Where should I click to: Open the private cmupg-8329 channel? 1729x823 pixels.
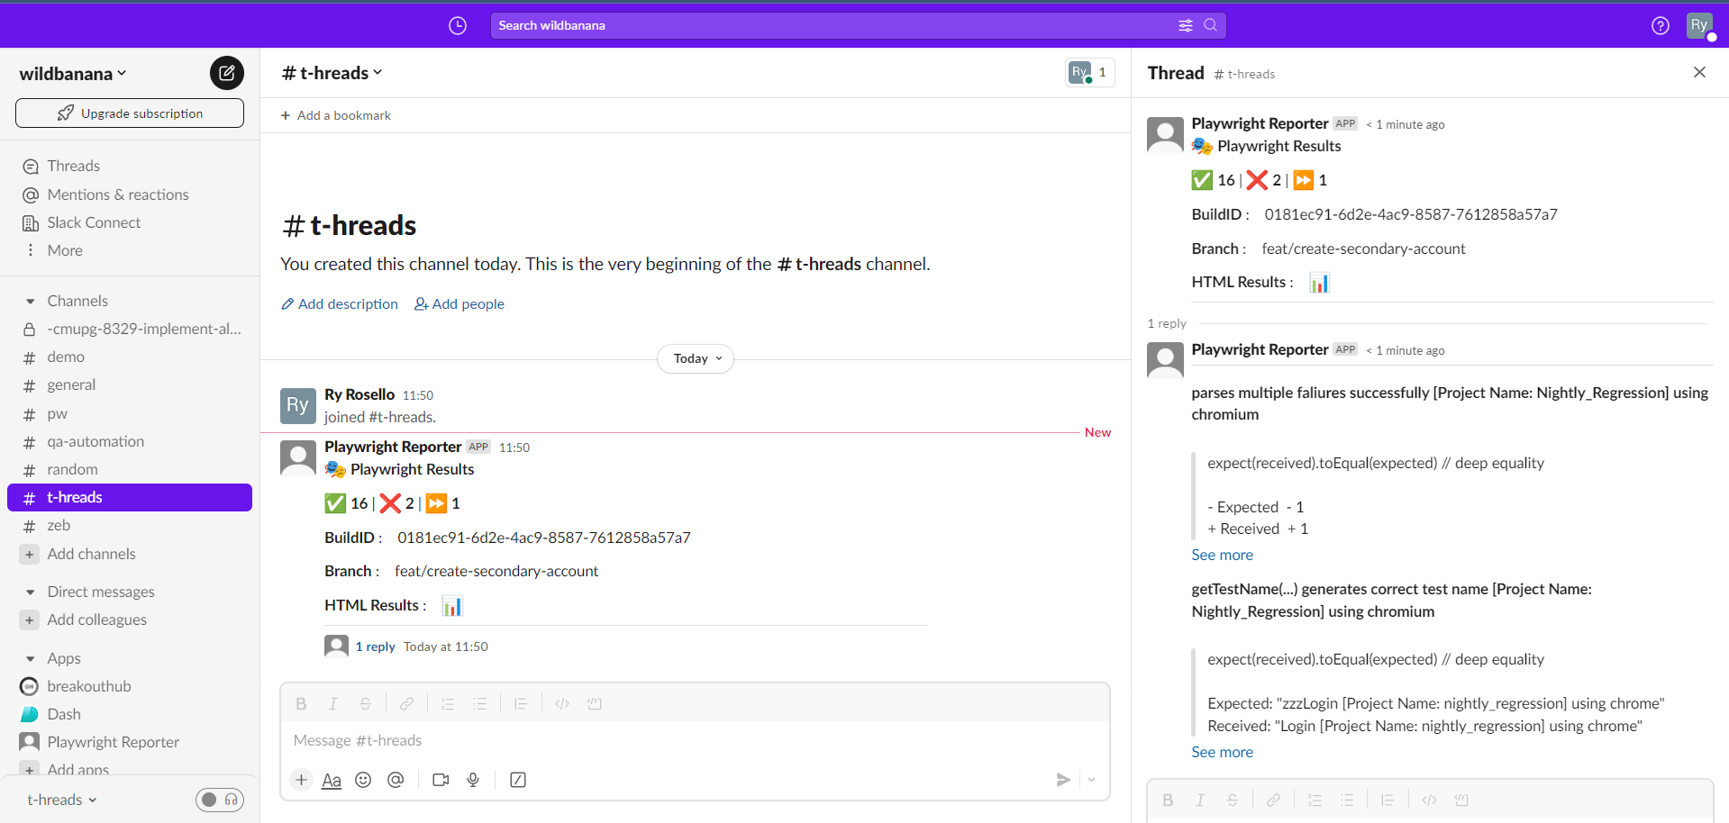tap(130, 329)
